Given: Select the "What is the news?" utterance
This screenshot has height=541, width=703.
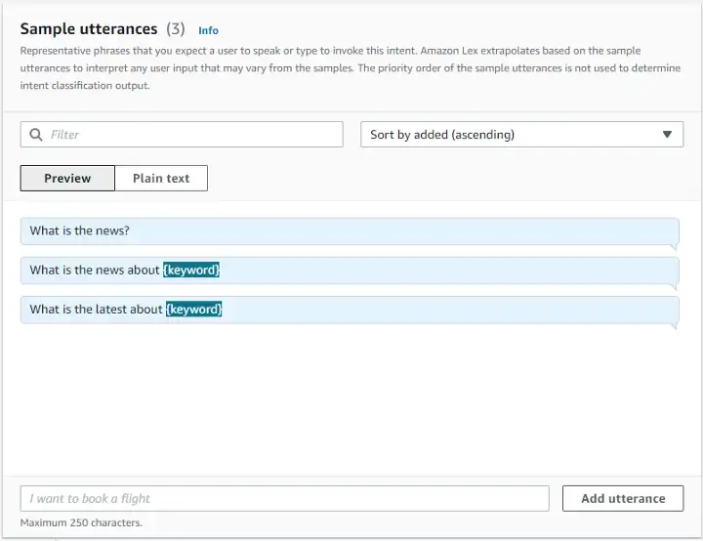Looking at the screenshot, I should 80,231.
